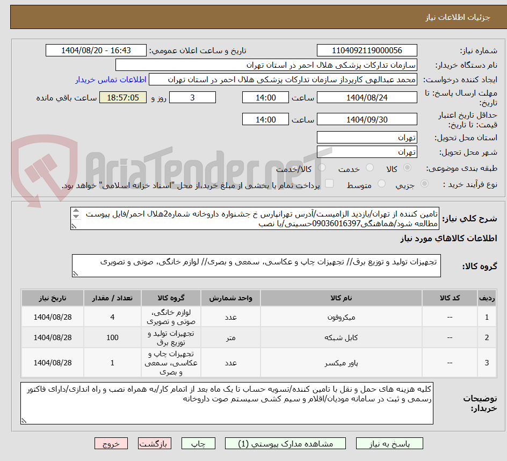Screen dimensions: 507x461
Task: Click the page title جزئیات اطلاعات نیاز
Action: [x=458, y=17]
